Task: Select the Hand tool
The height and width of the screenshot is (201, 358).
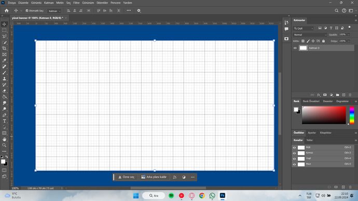Action: [4, 139]
